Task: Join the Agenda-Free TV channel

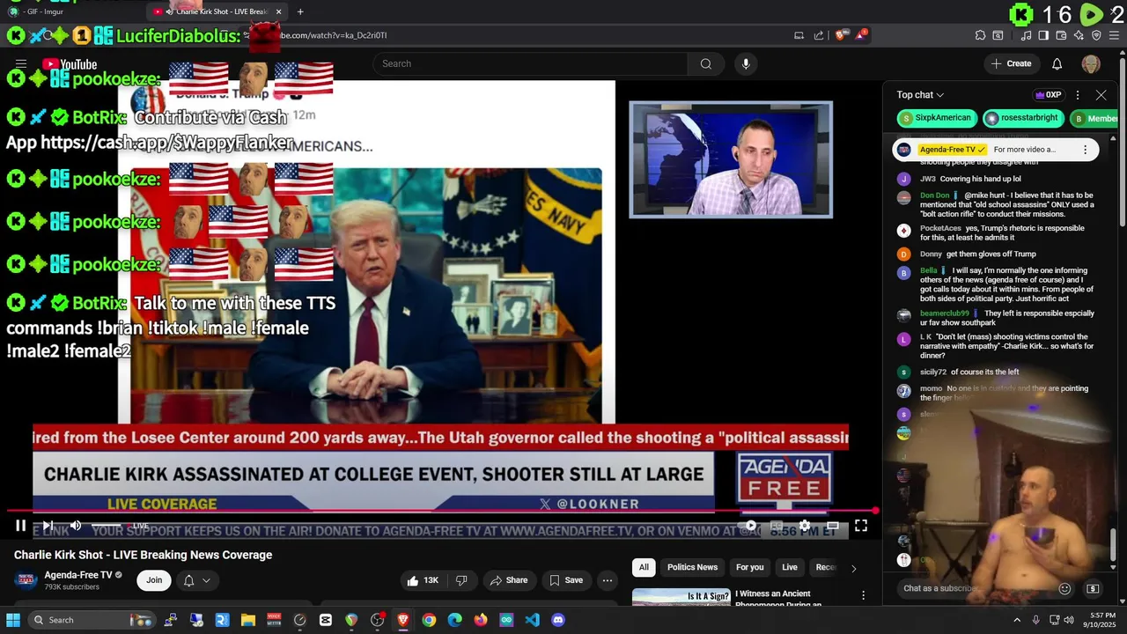Action: click(x=154, y=580)
